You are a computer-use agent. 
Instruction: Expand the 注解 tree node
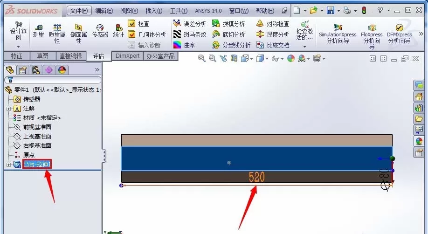pos(8,109)
